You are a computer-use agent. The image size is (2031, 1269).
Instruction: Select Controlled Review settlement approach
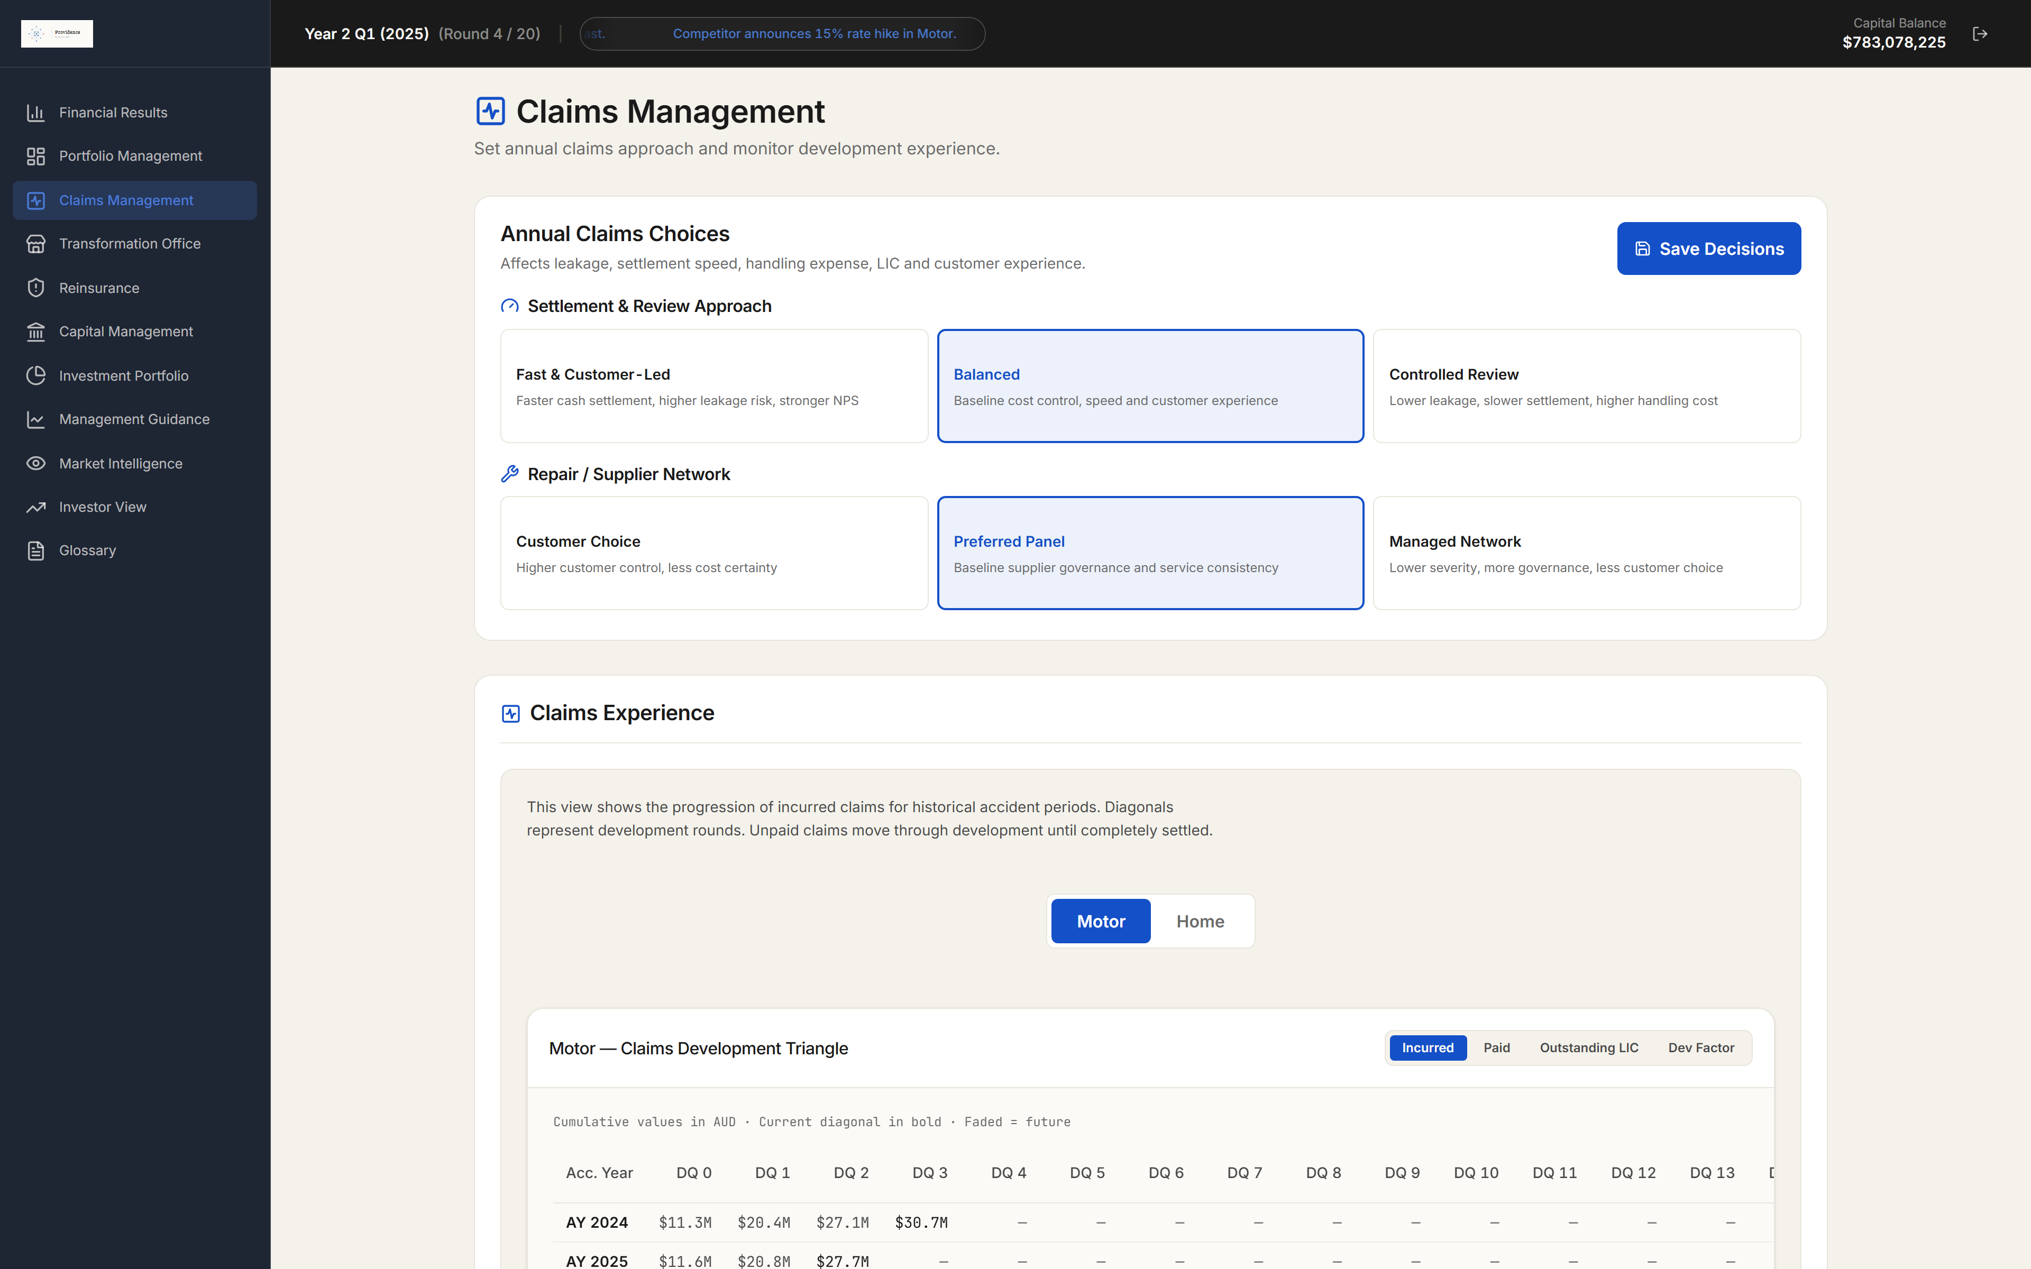[1586, 386]
